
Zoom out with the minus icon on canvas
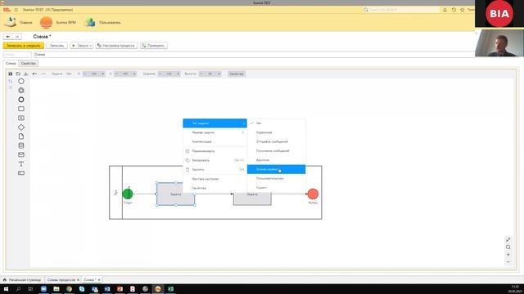tap(508, 262)
